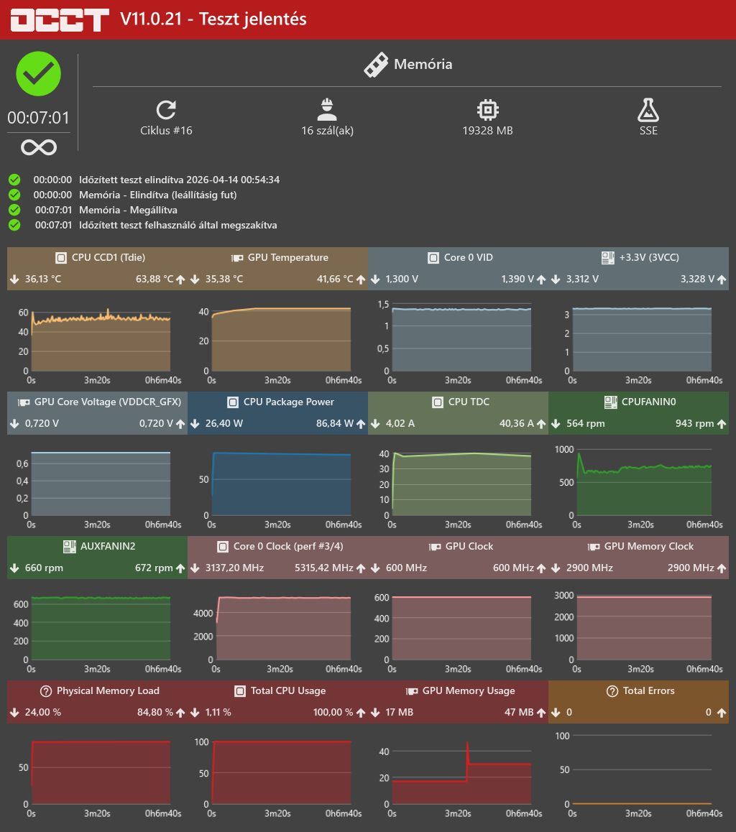Click GPU icon next to GPU Memory Clock
This screenshot has width=736, height=832.
click(594, 547)
